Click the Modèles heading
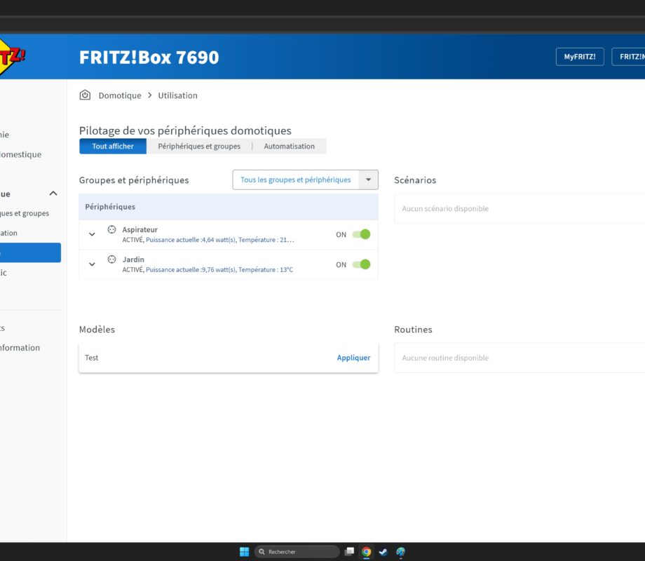 [x=97, y=330]
